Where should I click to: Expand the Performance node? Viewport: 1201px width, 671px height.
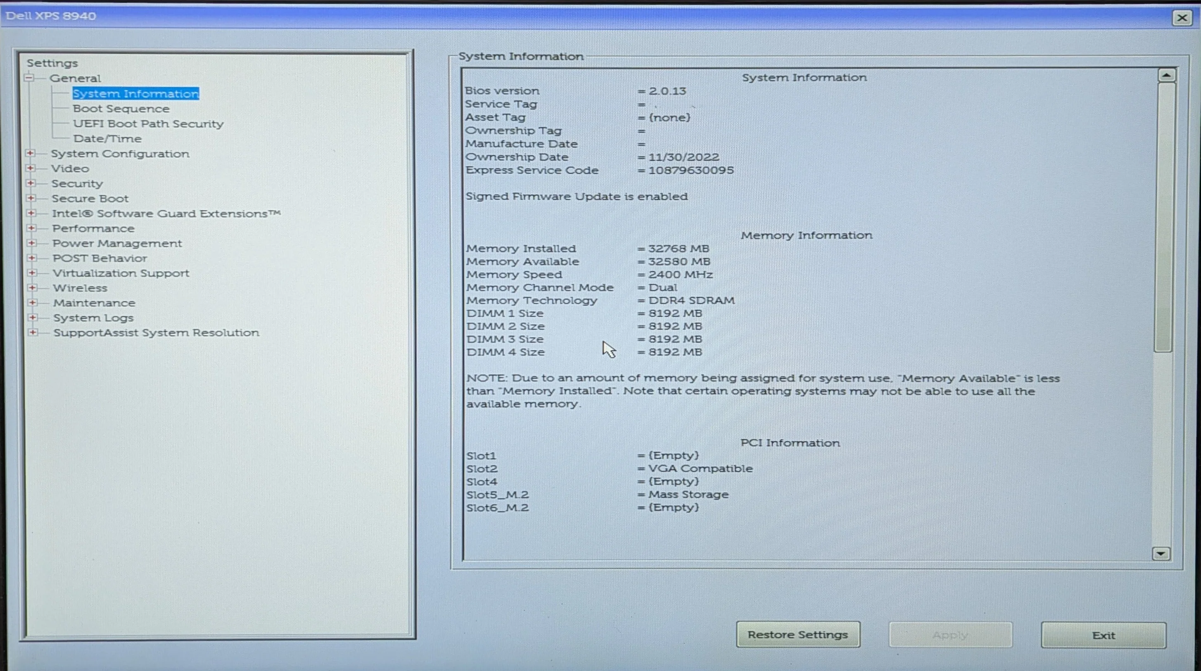pos(31,228)
